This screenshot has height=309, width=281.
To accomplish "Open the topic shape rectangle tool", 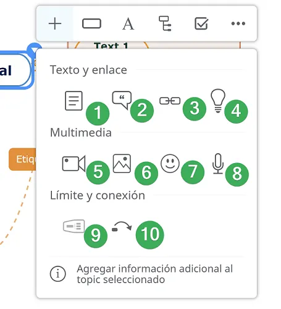I will [91, 23].
